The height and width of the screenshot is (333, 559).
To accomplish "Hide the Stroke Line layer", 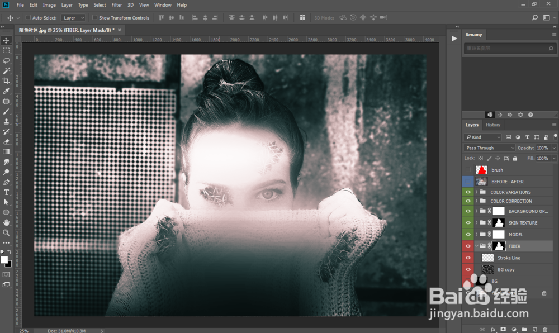I will point(468,258).
